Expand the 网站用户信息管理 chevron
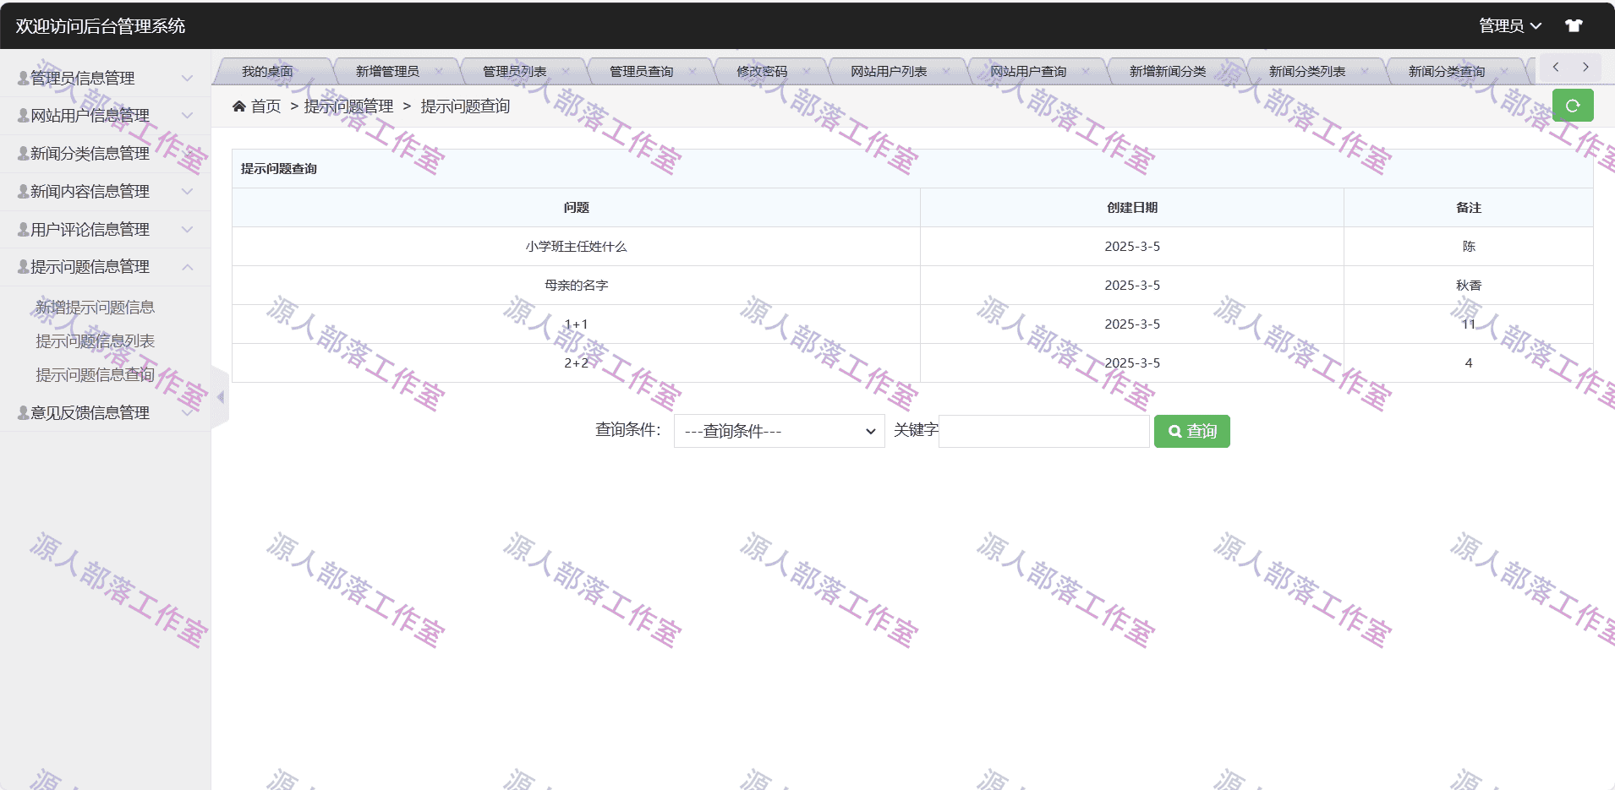1615x790 pixels. coord(188,115)
